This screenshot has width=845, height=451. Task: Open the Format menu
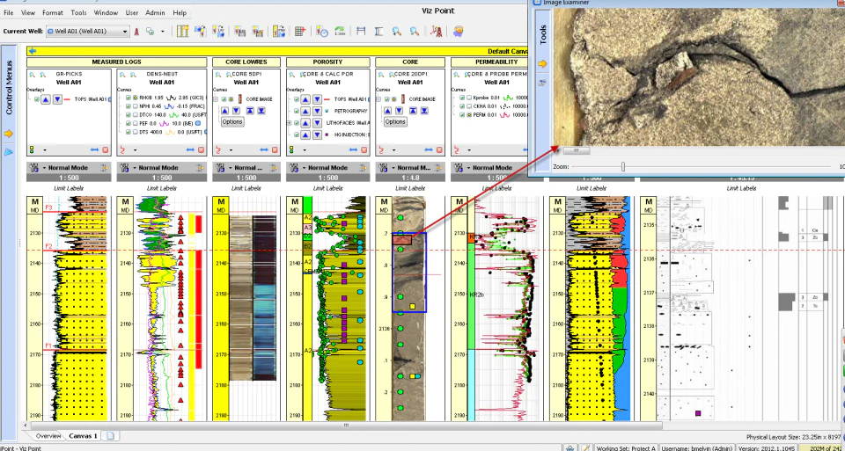tap(52, 12)
